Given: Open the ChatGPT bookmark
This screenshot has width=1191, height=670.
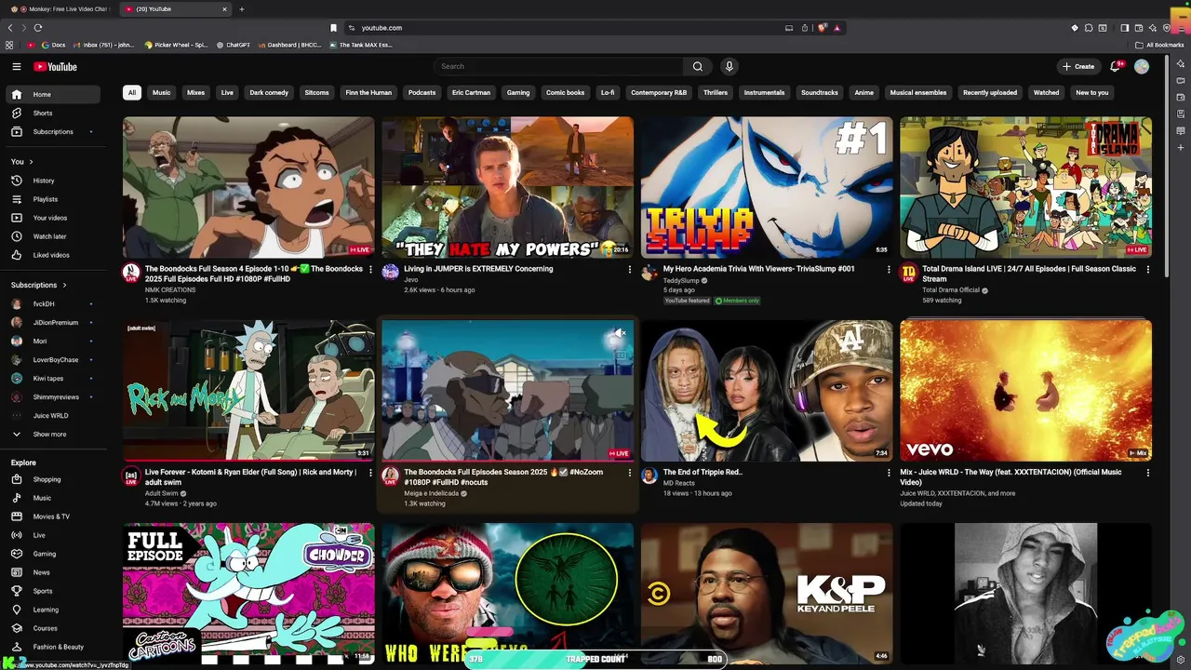Looking at the screenshot, I should click(233, 45).
